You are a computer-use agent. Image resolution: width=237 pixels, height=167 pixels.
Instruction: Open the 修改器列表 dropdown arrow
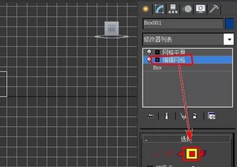click(229, 39)
